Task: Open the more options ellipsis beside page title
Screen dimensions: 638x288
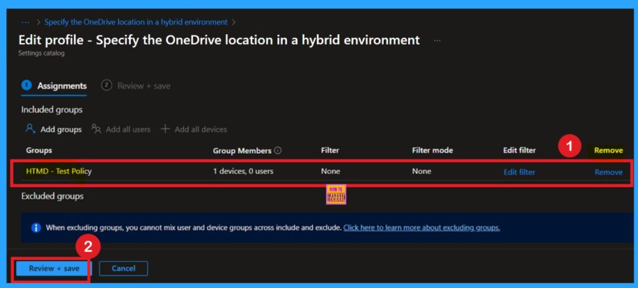Action: 437,41
